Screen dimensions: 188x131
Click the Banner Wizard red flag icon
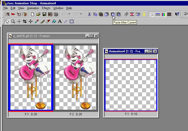click(13, 14)
